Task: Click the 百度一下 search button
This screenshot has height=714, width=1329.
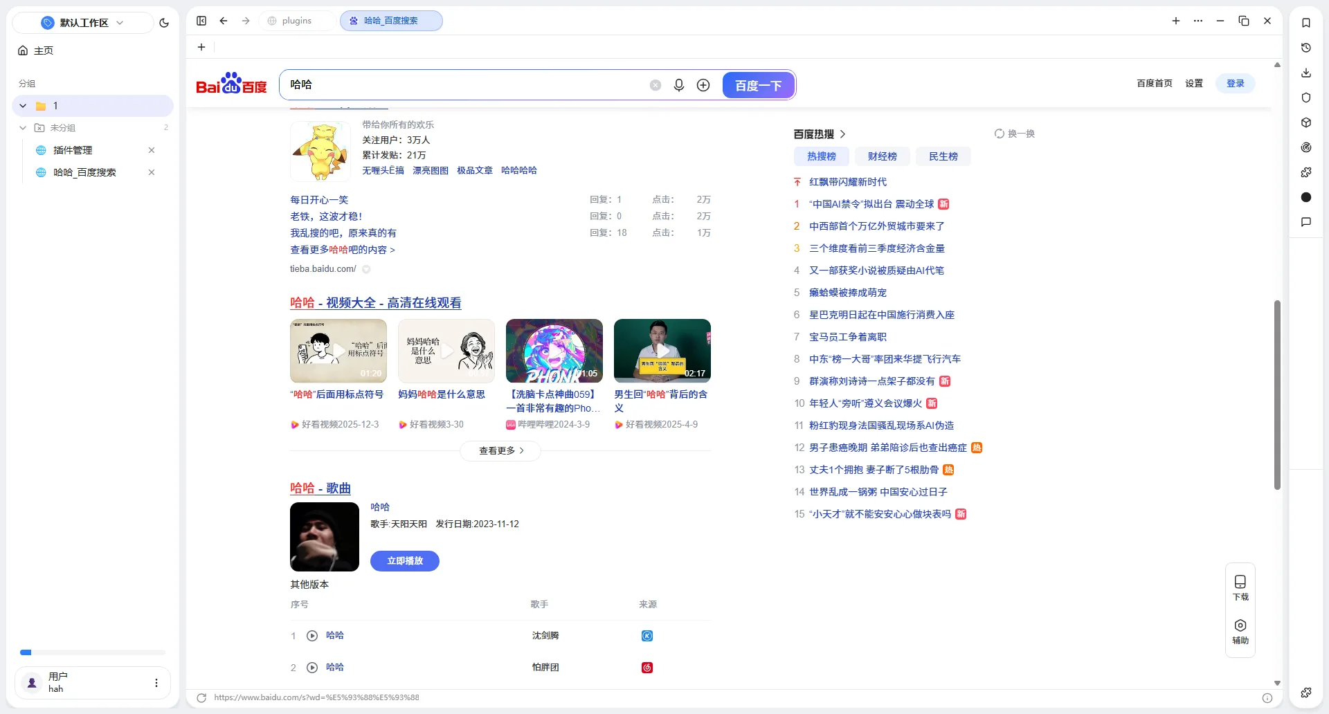Action: coord(758,85)
